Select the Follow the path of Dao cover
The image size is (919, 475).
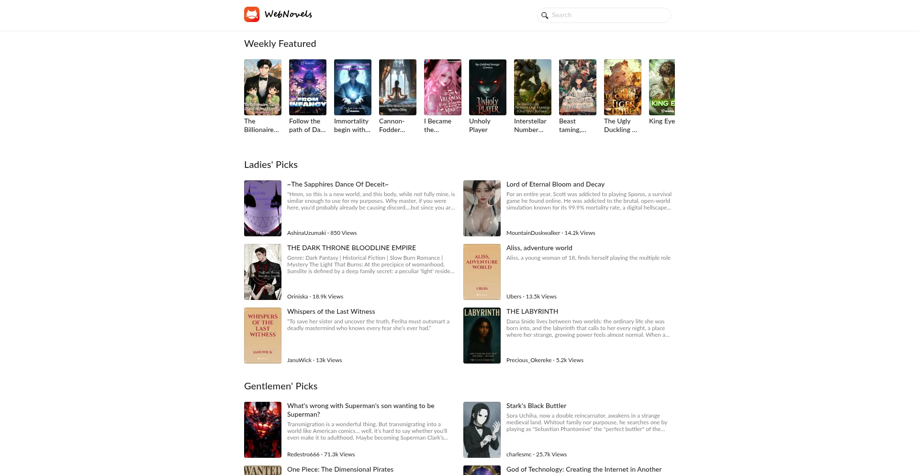308,87
